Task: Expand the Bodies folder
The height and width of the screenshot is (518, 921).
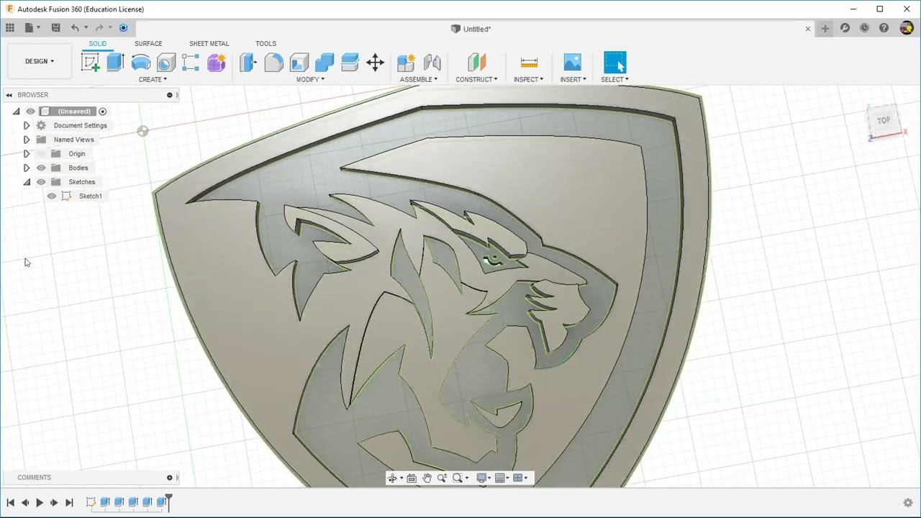Action: (x=27, y=168)
